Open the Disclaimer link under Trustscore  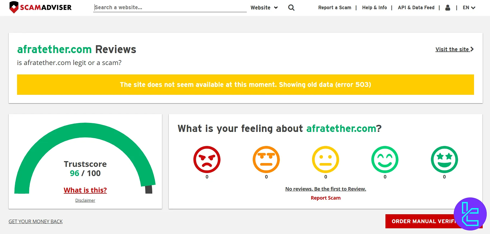pyautogui.click(x=85, y=200)
